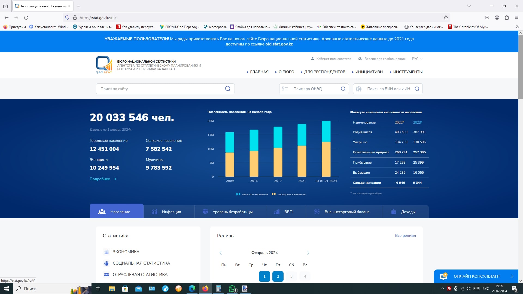
Task: Click the BIN or IIN search magnifier icon
Action: pos(417,89)
